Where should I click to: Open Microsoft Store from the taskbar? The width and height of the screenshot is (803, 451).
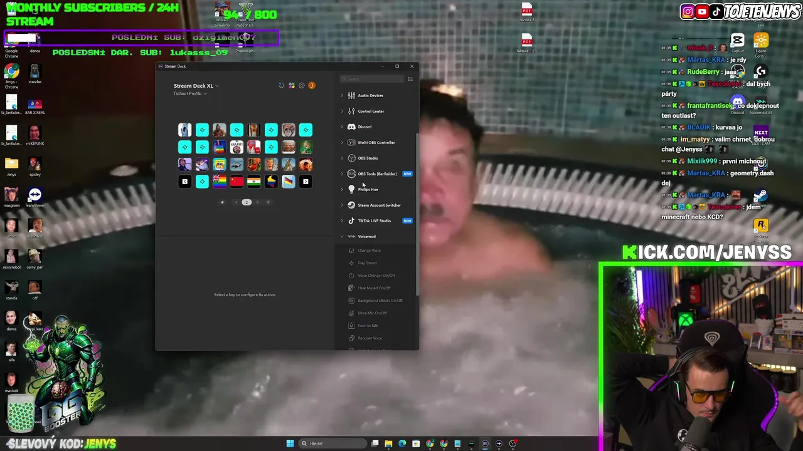pos(416,443)
